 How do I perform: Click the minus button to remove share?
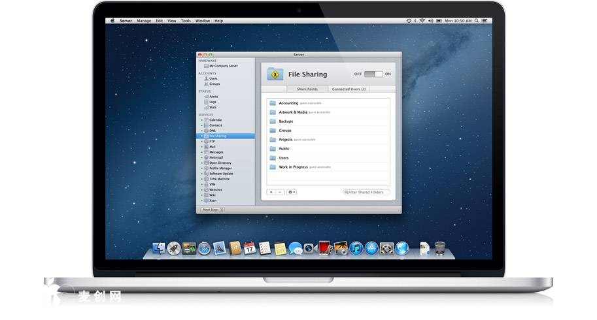pos(280,192)
